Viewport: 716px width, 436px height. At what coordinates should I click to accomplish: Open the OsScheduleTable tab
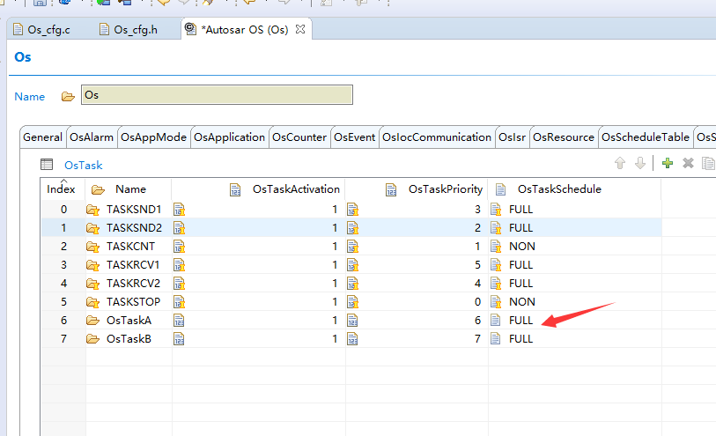pyautogui.click(x=646, y=137)
